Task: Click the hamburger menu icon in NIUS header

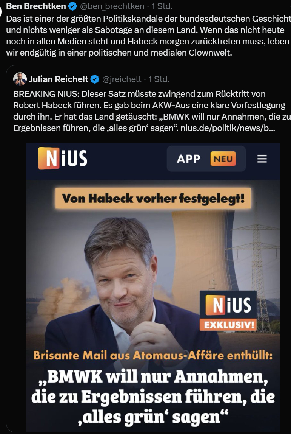Action: 262,159
